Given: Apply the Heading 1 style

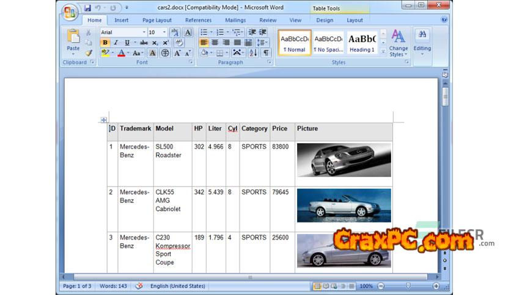Looking at the screenshot, I should pos(362,43).
